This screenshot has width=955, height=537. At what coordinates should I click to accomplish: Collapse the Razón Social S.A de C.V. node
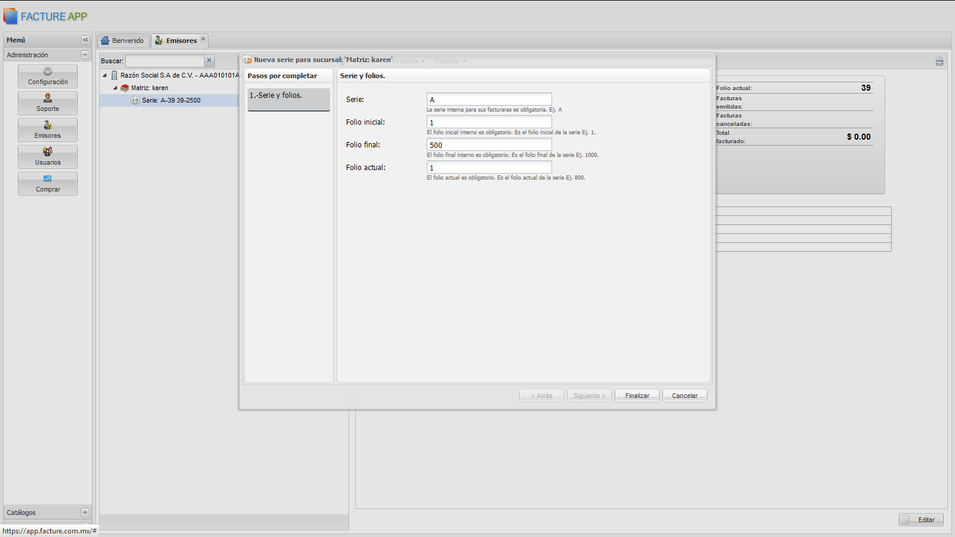105,75
